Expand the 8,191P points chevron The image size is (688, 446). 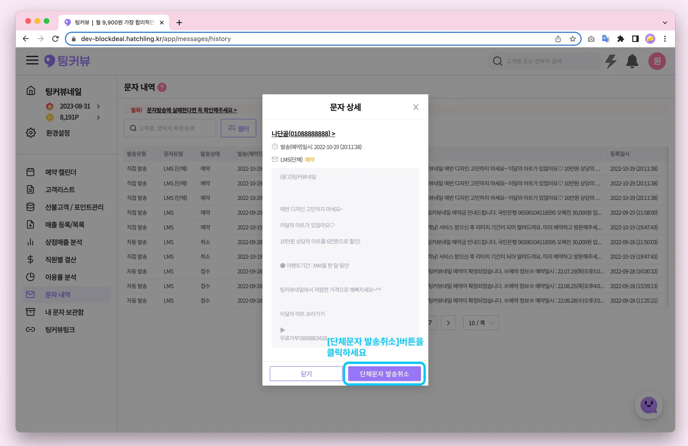[98, 118]
